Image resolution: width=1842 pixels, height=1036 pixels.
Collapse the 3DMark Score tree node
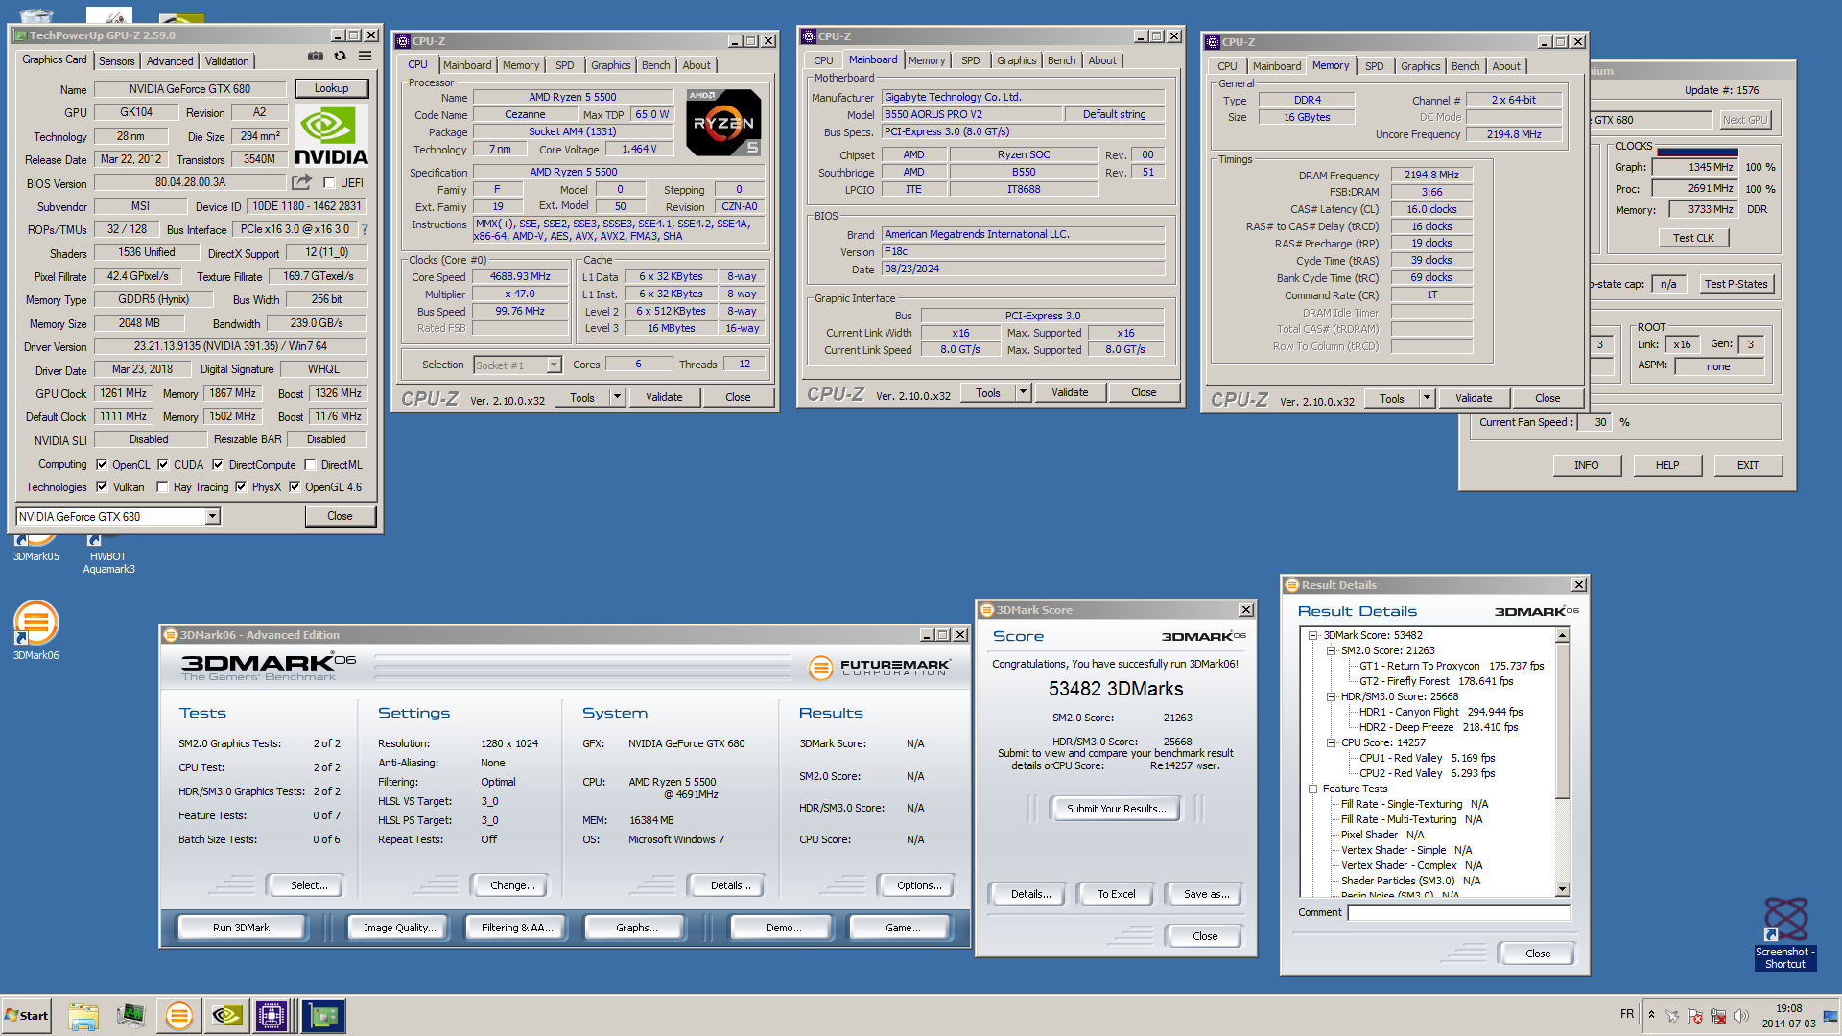1313,635
